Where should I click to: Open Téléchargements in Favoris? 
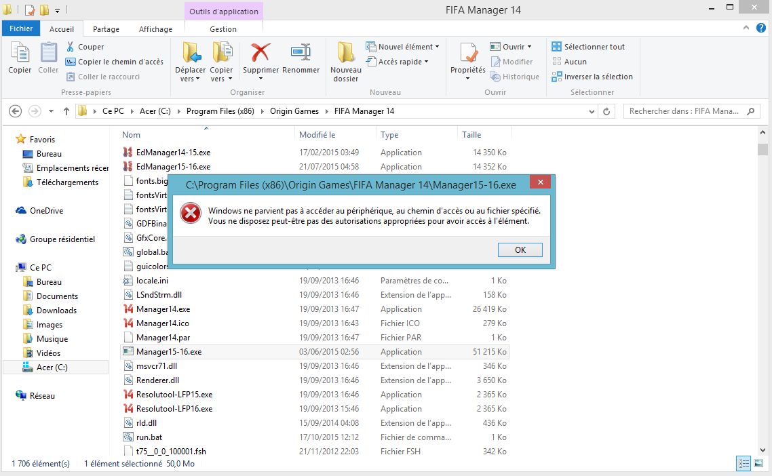pyautogui.click(x=67, y=182)
